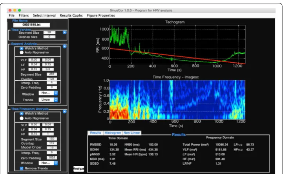Click Spectral Analysis Zero Padding field
This screenshot has width=283, height=174.
(x=52, y=87)
